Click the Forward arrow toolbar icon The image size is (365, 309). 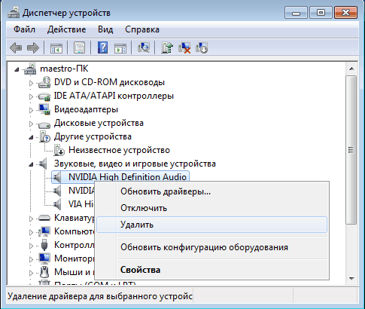33,47
